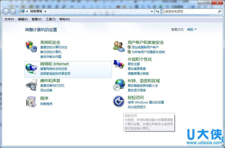The height and width of the screenshot is (148, 225).
Task: Open the Hardware and Sound printer icon
Action: tap(31, 85)
